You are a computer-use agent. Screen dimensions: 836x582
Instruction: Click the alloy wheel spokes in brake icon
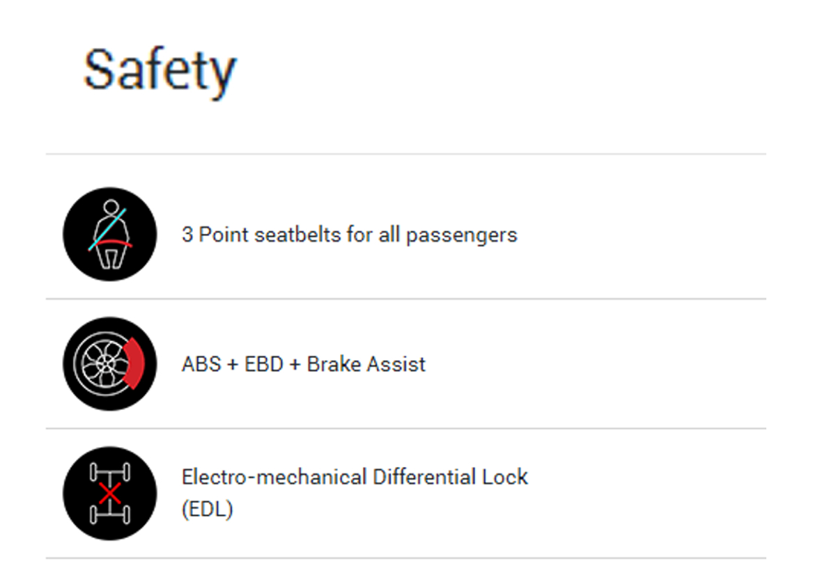pos(103,363)
